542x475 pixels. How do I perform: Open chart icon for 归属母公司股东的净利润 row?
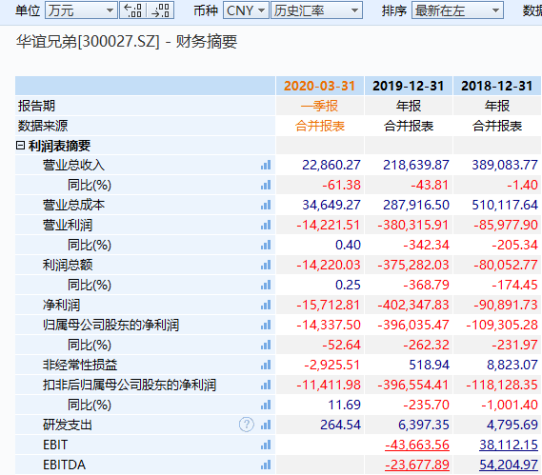[266, 325]
